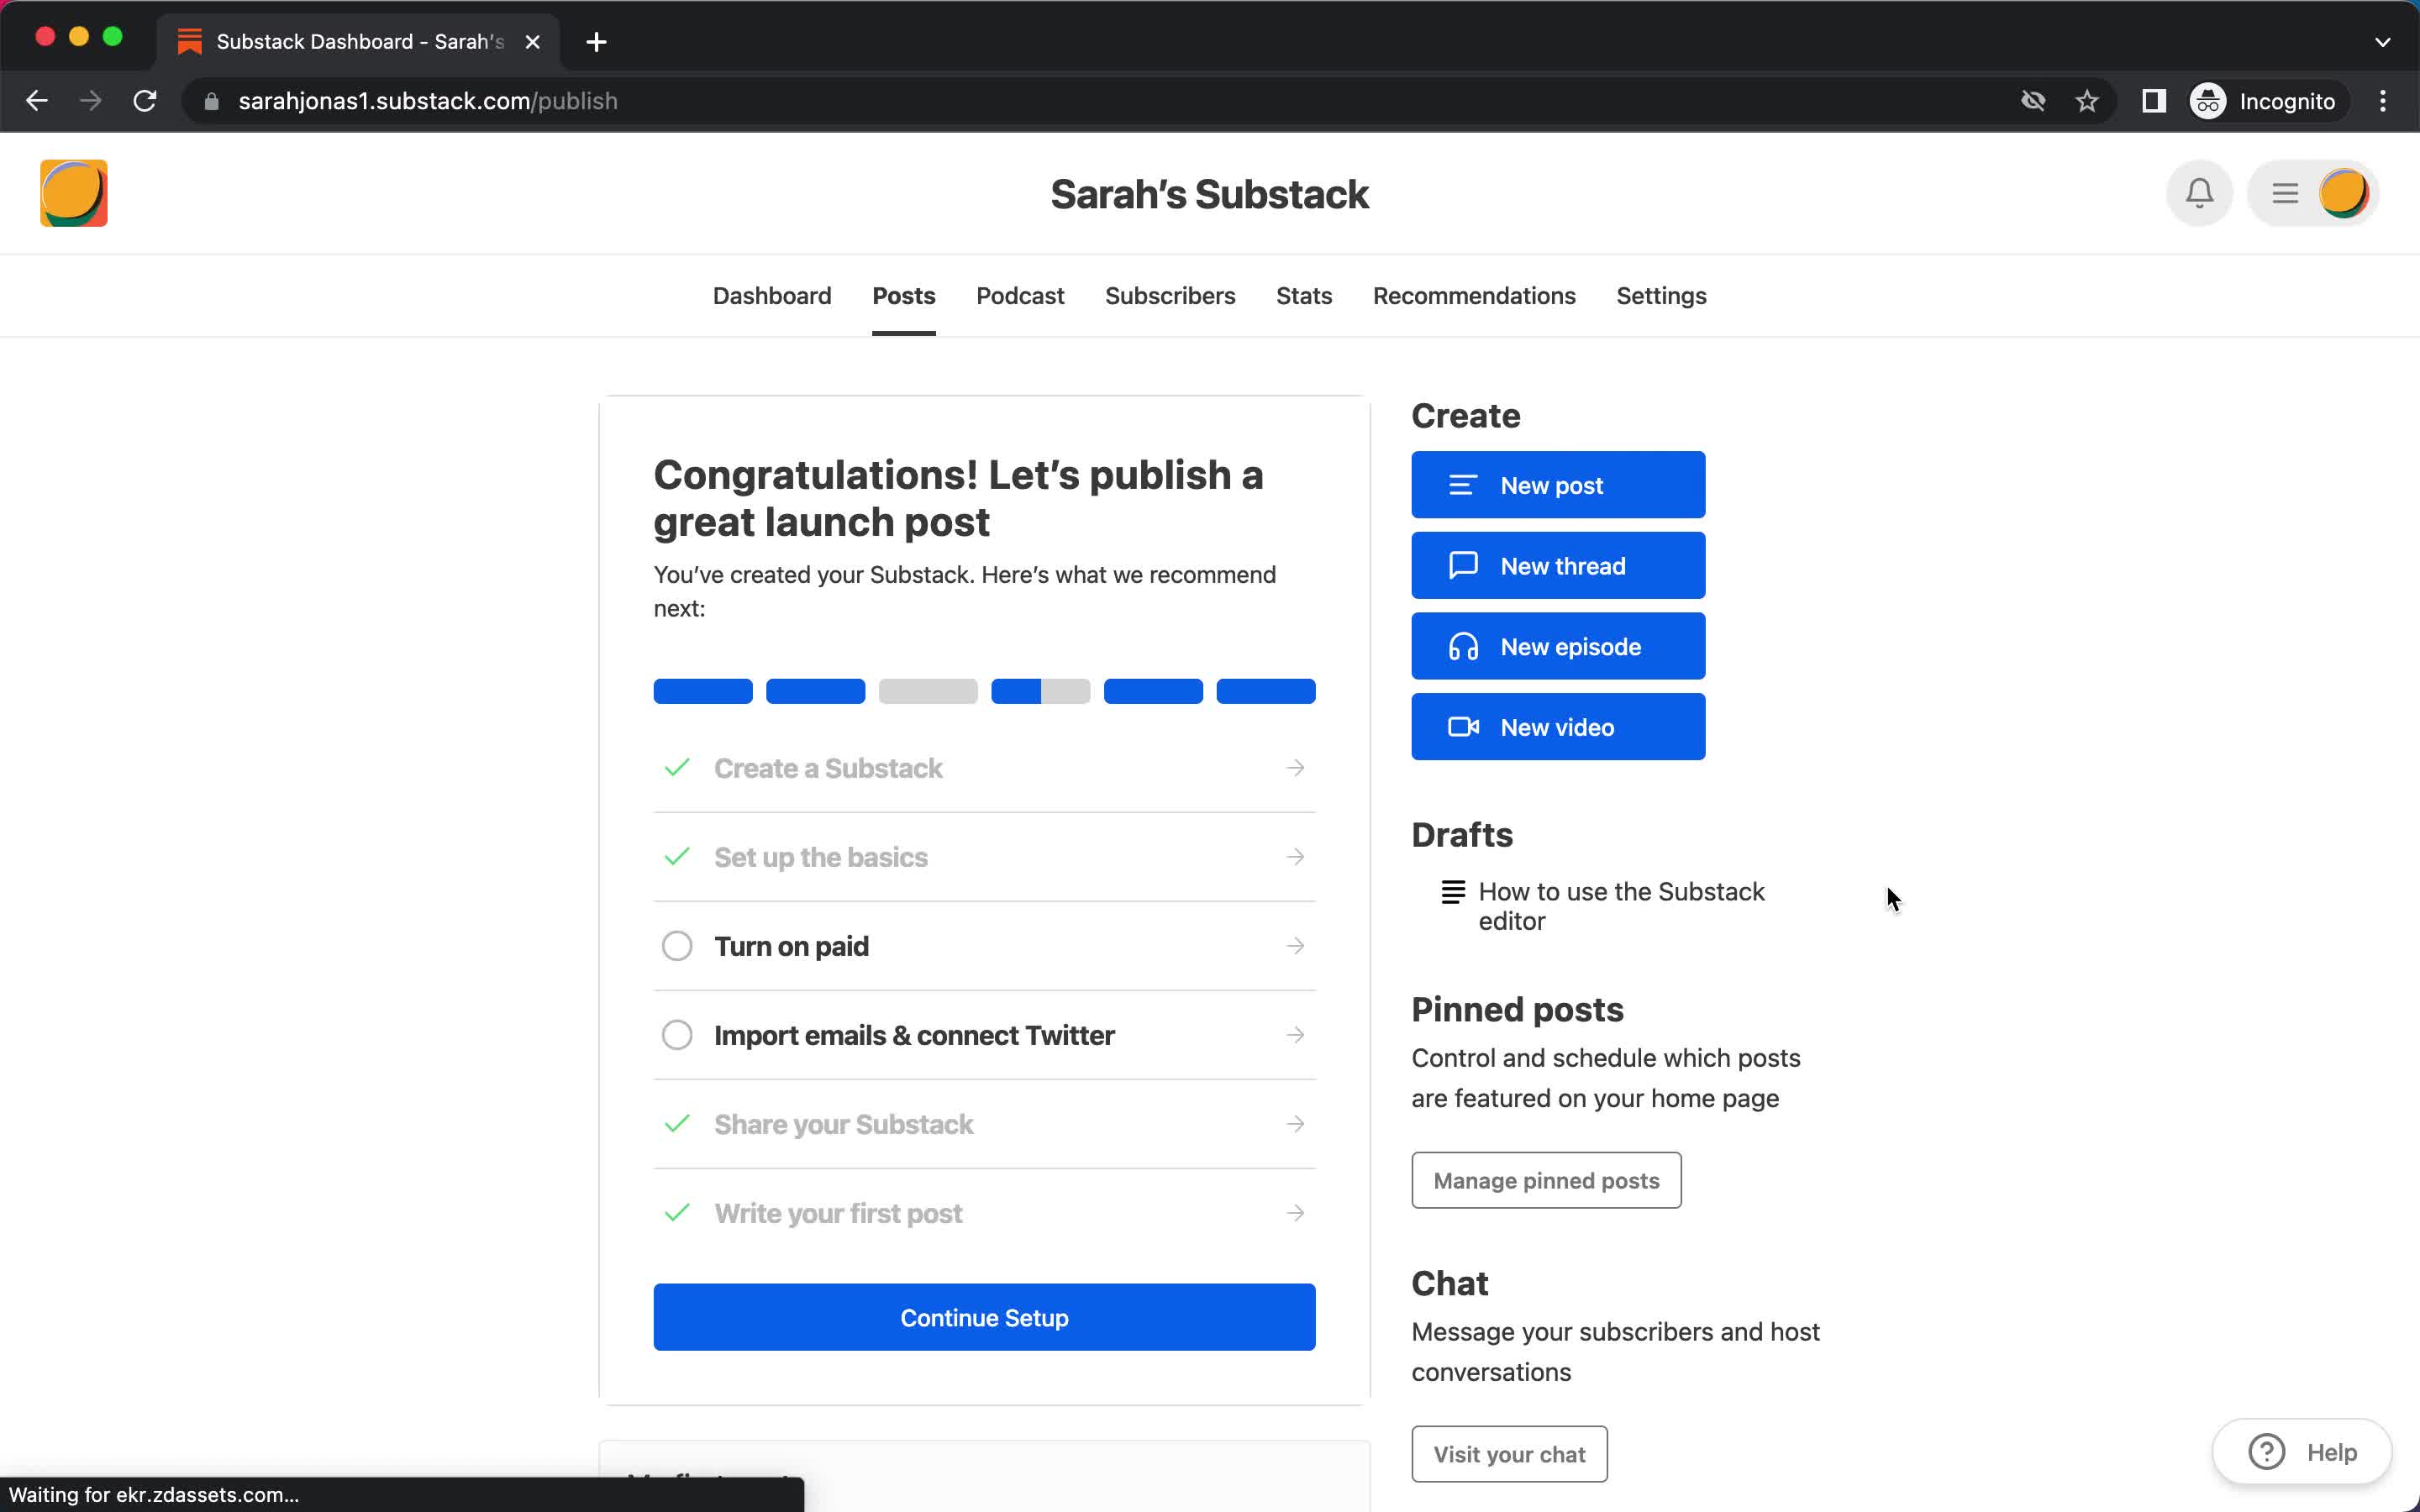Check the Import emails circle
Viewport: 2420px width, 1512px height.
[x=677, y=1035]
